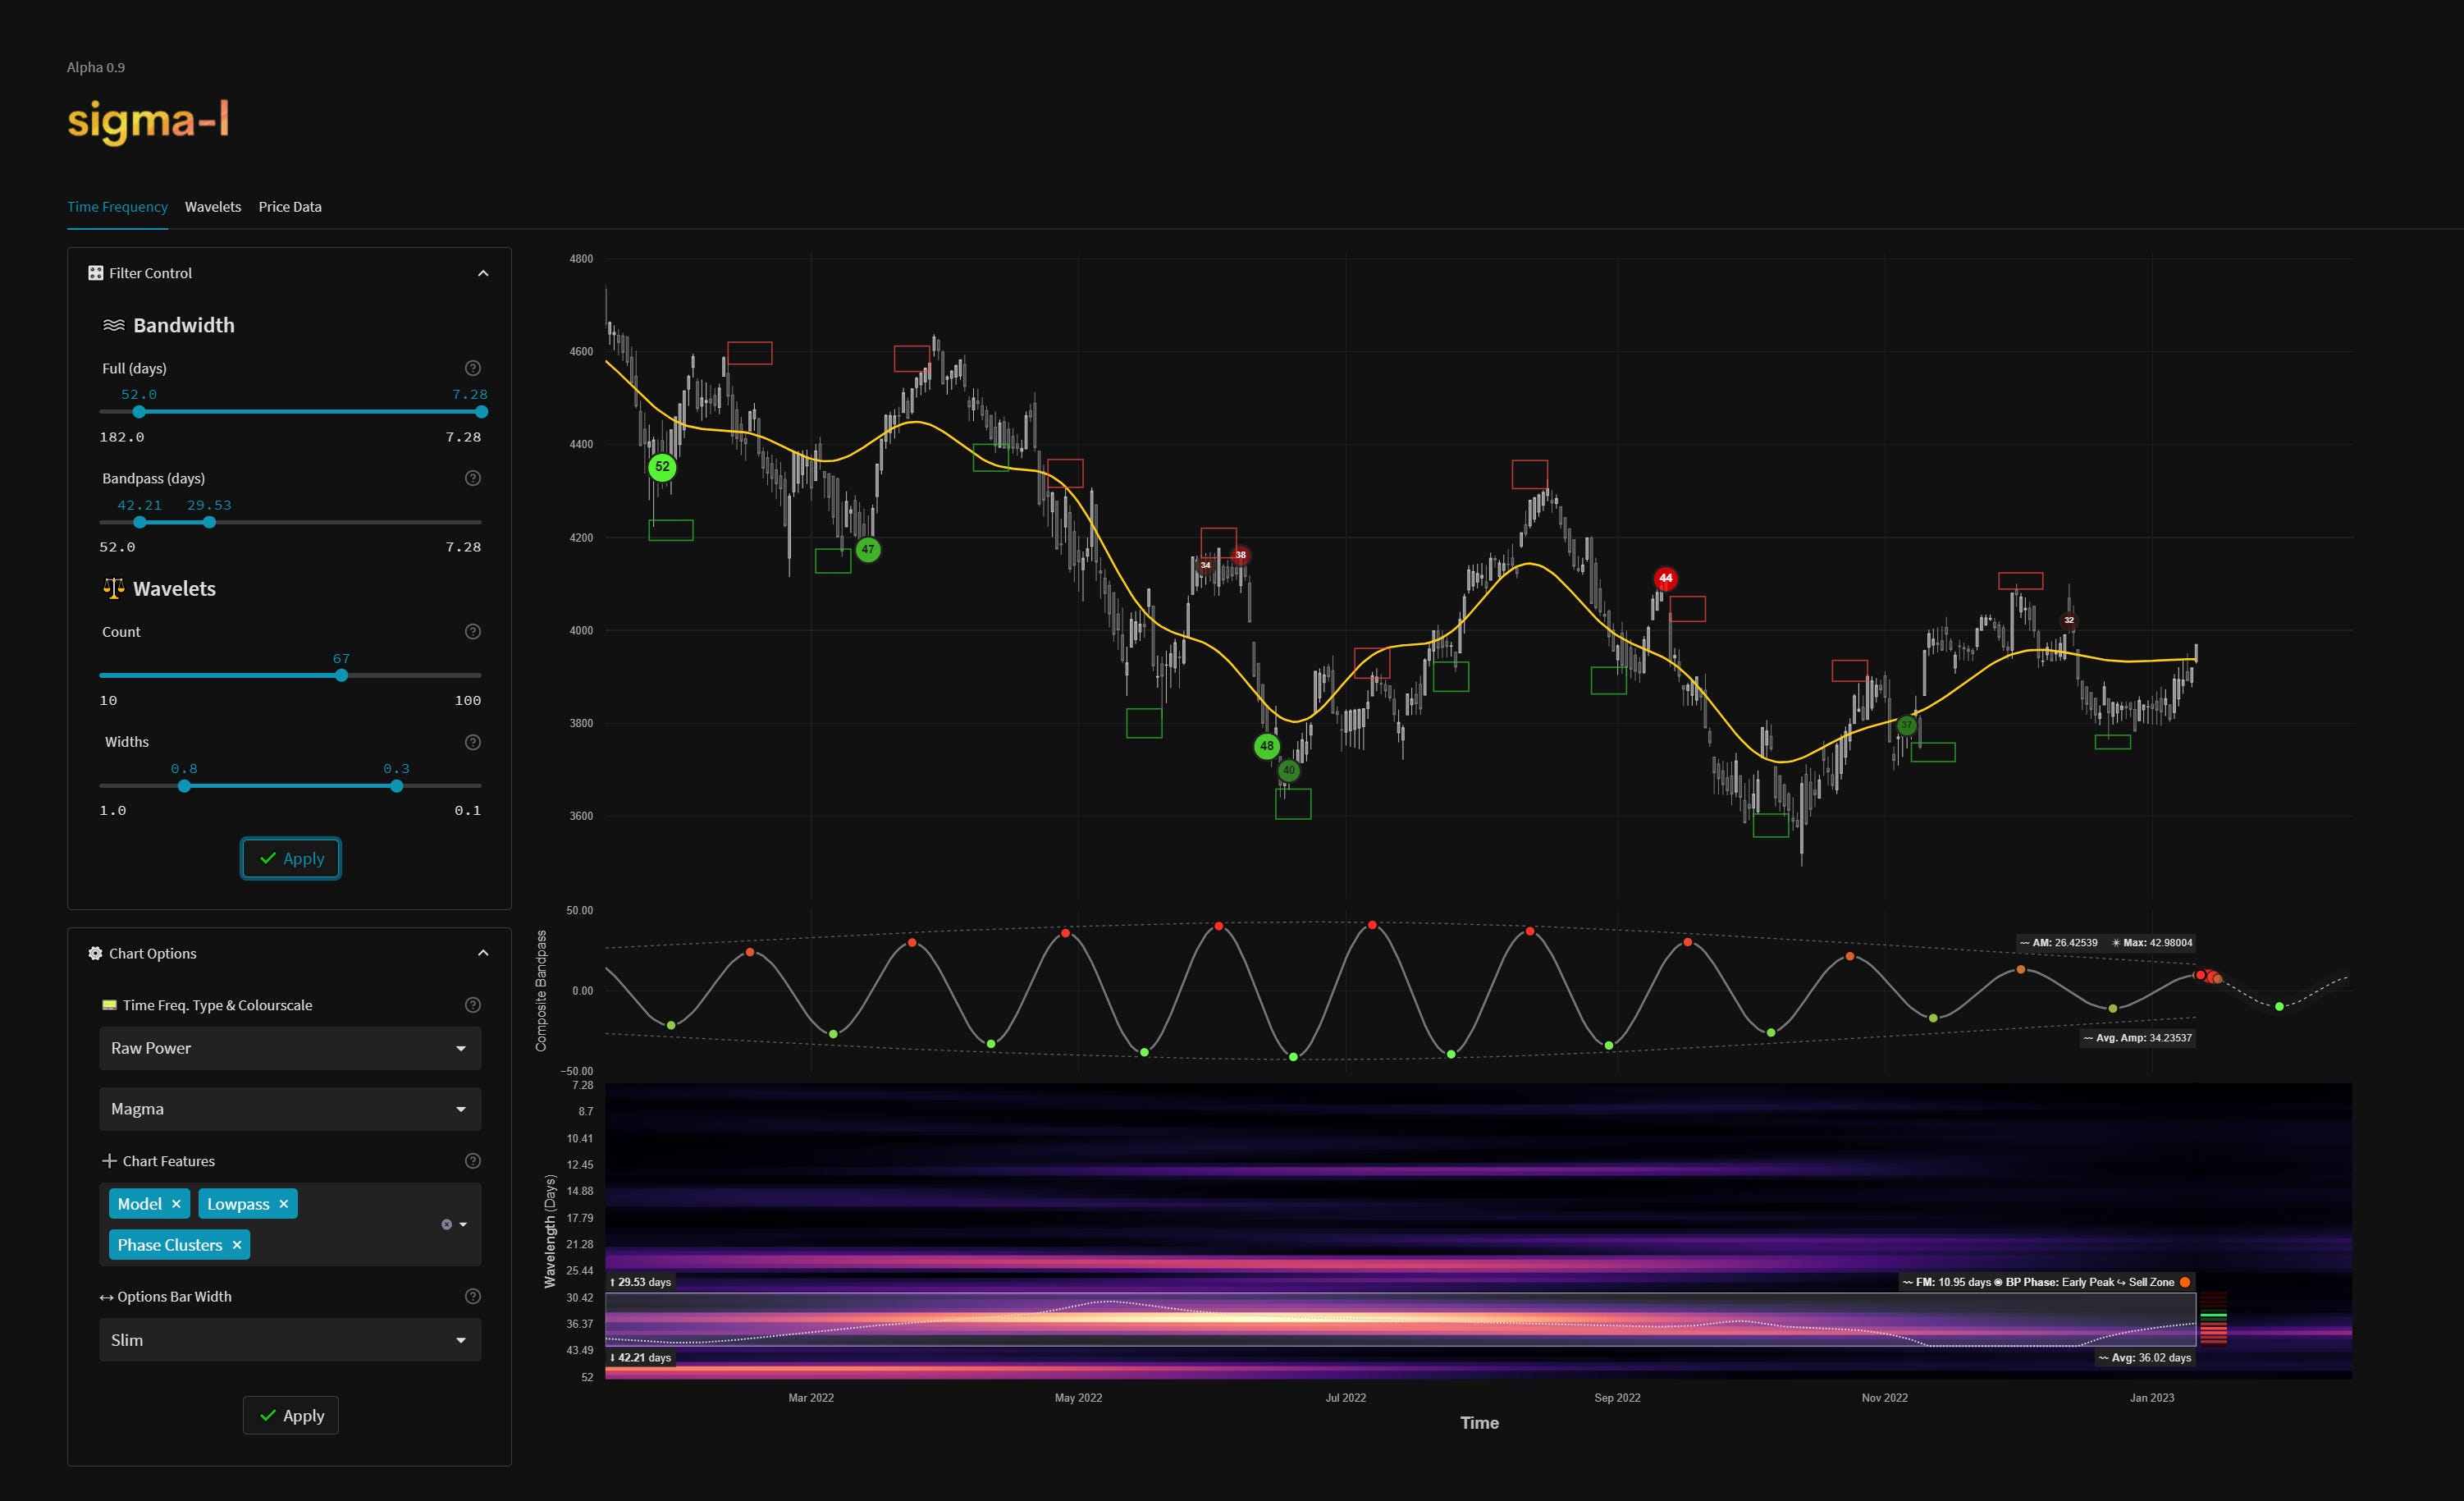Click the plus icon beside Chart Features
The image size is (2464, 1501).
(x=109, y=1161)
